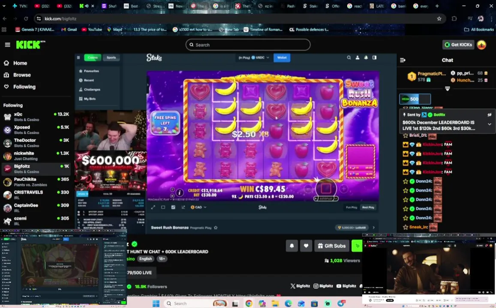Switch game to Fun Play
This screenshot has width=496, height=308.
352,207
